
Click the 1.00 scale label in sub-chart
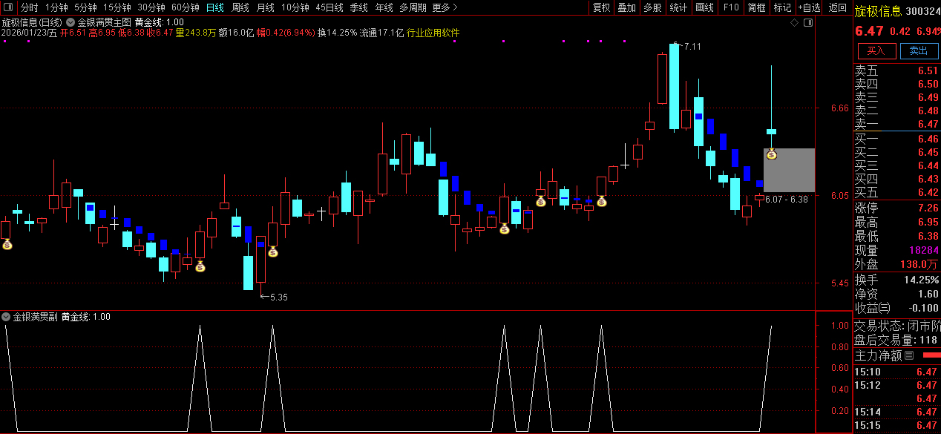[x=840, y=326]
